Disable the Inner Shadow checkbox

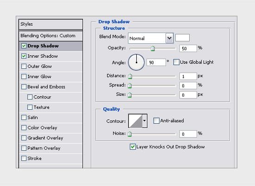[24, 56]
